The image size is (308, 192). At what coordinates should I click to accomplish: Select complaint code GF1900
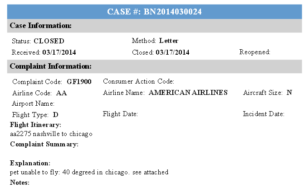tap(79, 82)
